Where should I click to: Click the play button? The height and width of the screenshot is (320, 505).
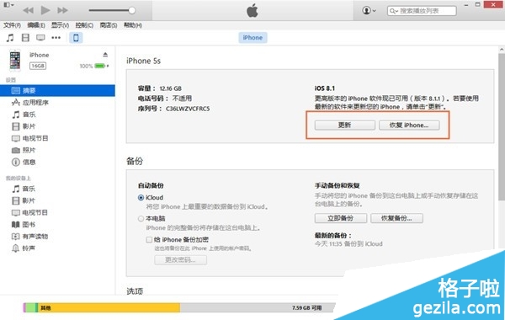[x=45, y=10]
